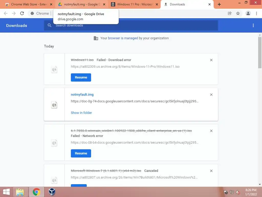The height and width of the screenshot is (197, 262).
Task: Click the 'Failed - Network error' status text
Action: tap(87, 136)
